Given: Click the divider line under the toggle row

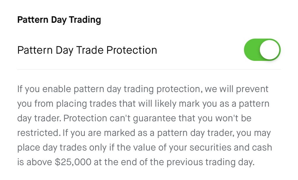Looking at the screenshot, I should pos(149,69).
